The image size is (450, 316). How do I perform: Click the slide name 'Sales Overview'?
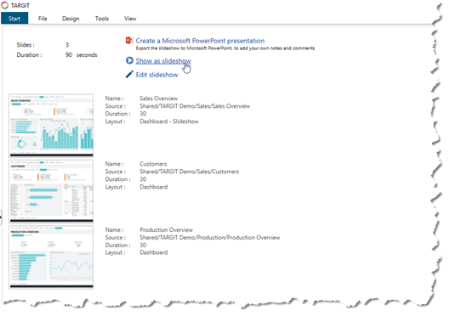[x=159, y=99]
